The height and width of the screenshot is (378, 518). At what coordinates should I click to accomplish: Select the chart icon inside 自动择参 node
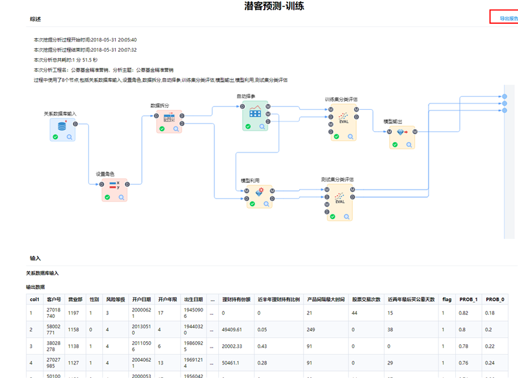[x=255, y=112]
